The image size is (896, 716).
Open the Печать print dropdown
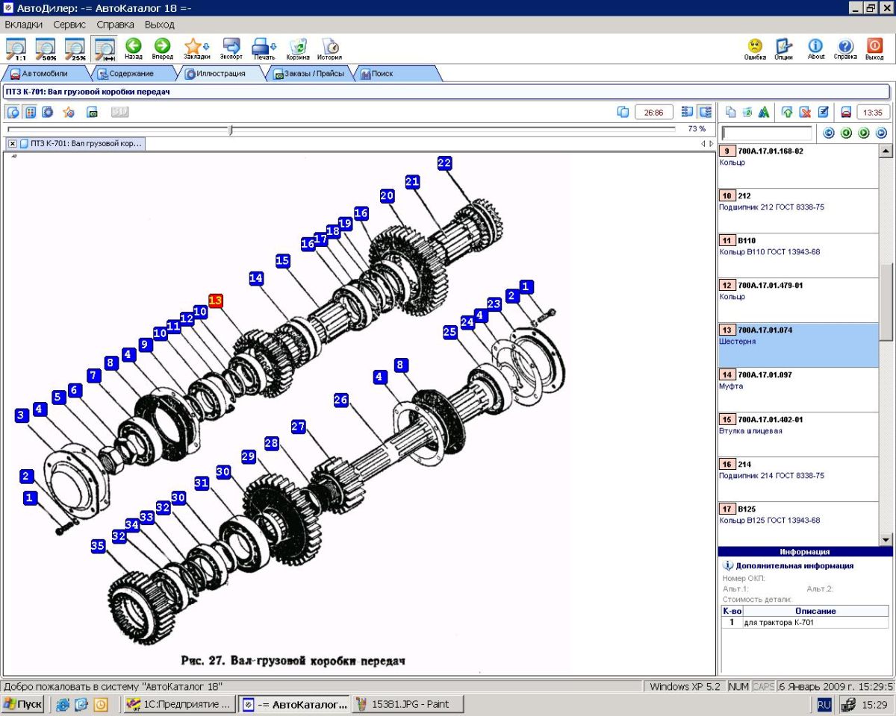coord(264,48)
